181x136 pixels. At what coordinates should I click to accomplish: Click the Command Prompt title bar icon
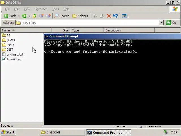coord(46,36)
